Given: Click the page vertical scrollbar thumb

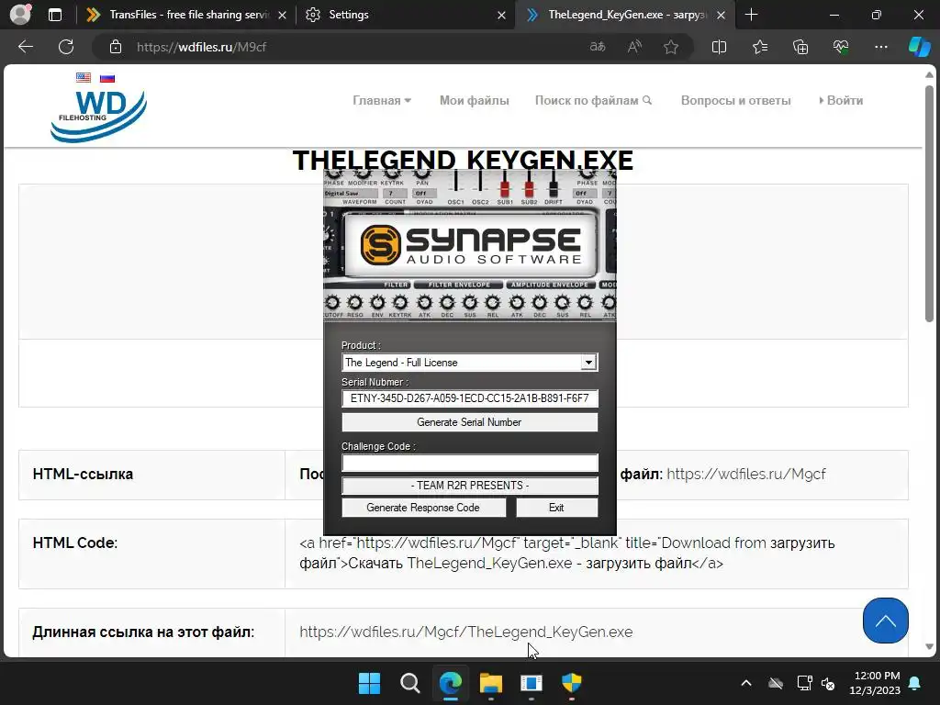Looking at the screenshot, I should click(929, 204).
